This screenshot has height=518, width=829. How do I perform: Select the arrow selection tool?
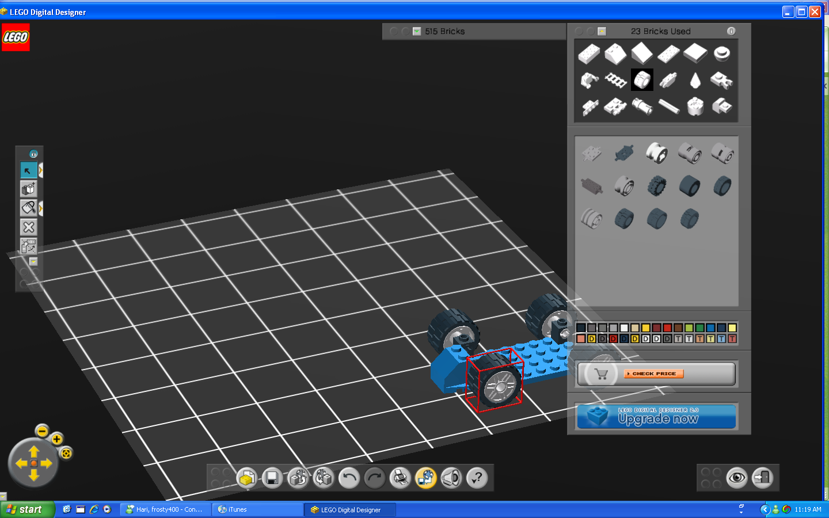coord(28,170)
